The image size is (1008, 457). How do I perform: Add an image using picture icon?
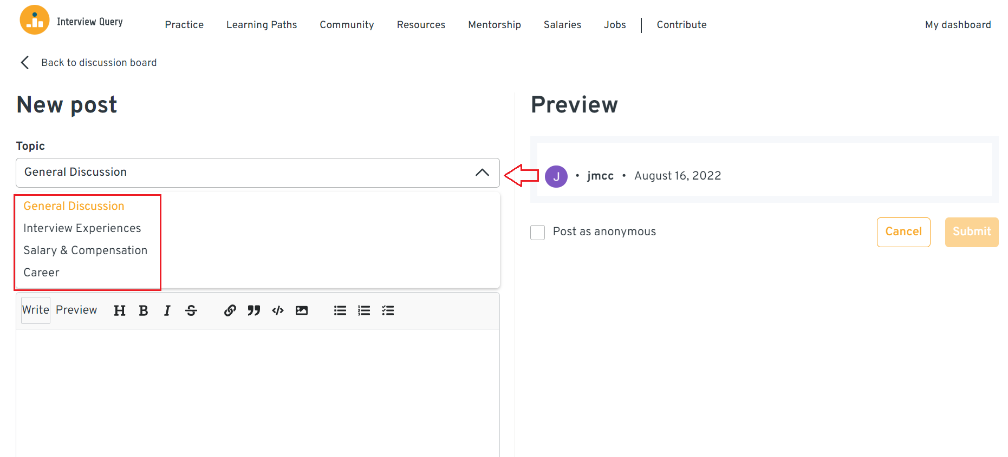302,310
